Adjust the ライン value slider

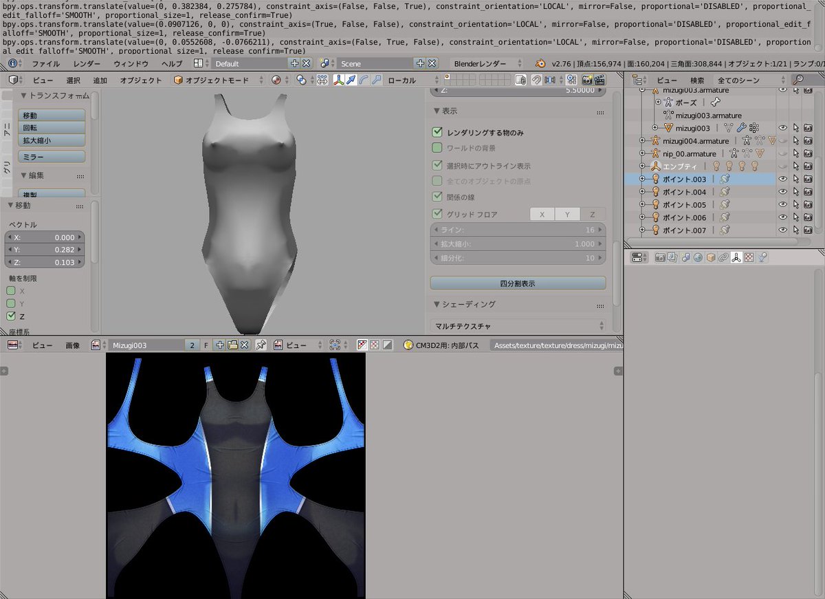(518, 230)
